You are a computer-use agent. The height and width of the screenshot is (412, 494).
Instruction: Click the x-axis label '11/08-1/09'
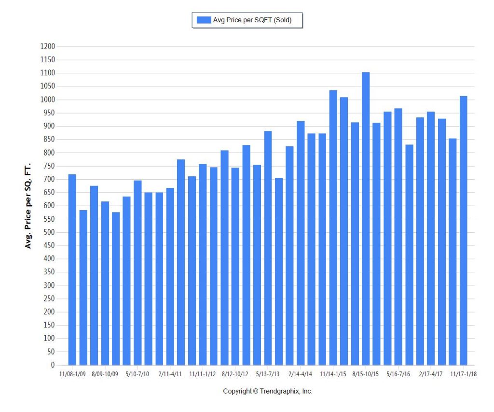pyautogui.click(x=72, y=374)
